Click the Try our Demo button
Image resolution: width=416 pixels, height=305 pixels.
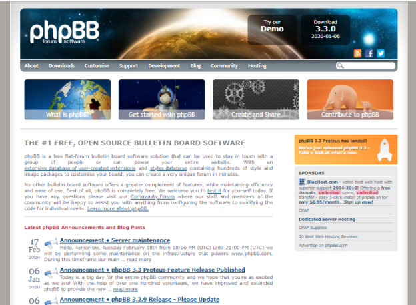[272, 29]
